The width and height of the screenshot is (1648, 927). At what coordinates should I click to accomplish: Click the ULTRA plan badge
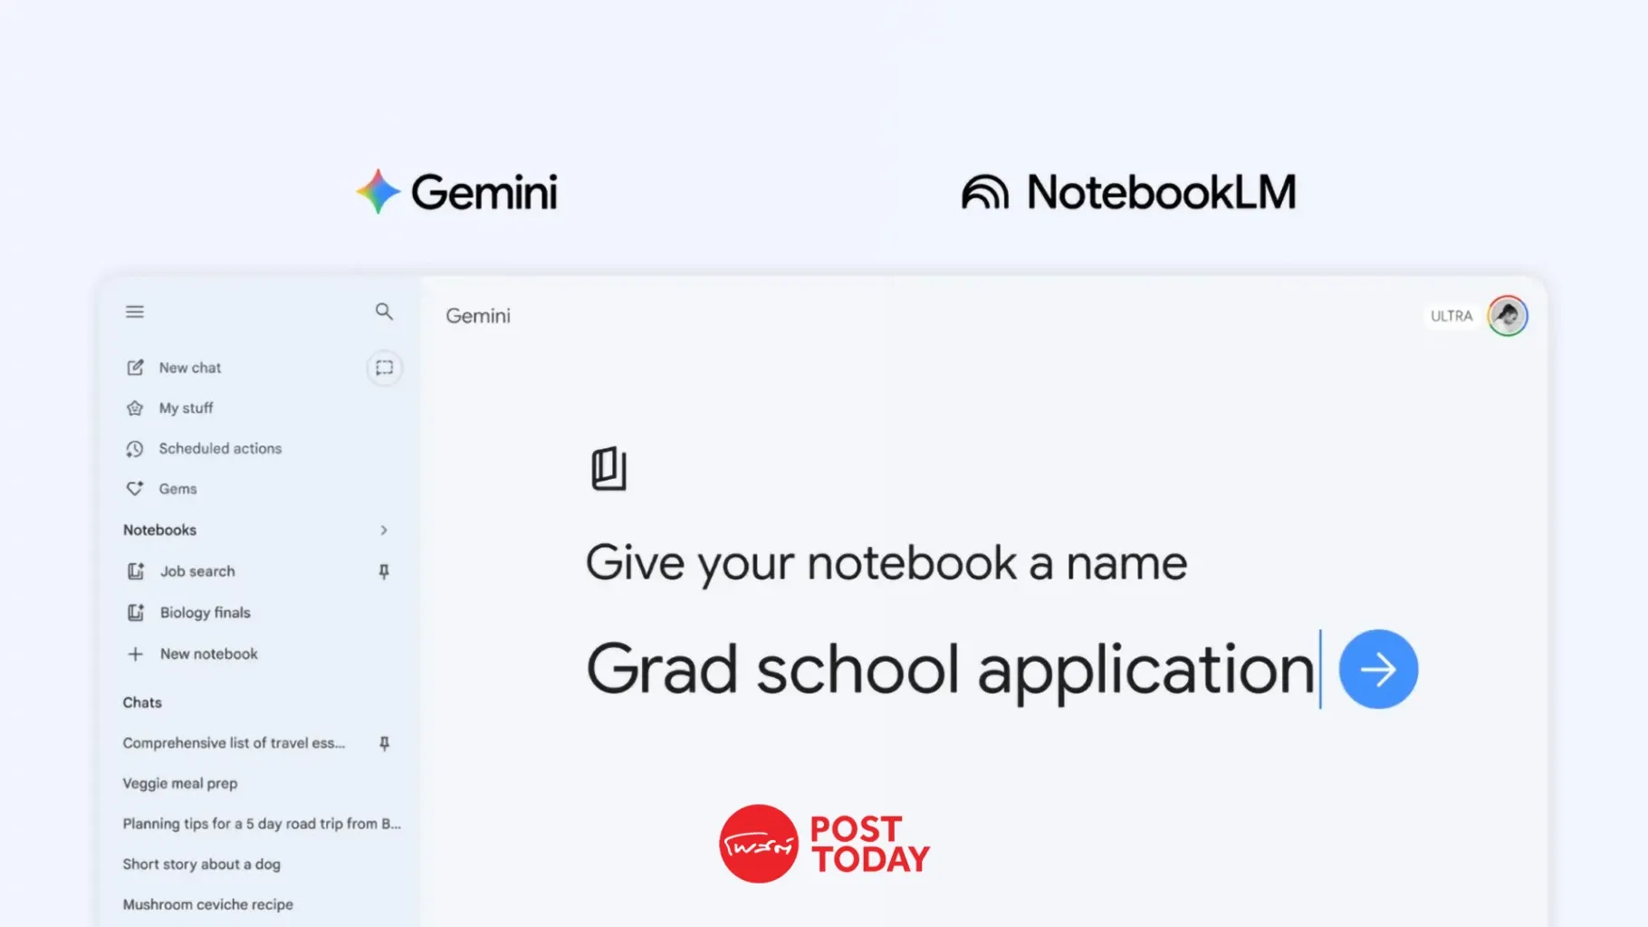[x=1451, y=316]
